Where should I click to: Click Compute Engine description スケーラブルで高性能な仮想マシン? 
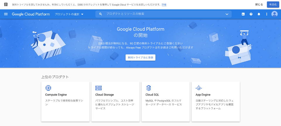pos(64,102)
